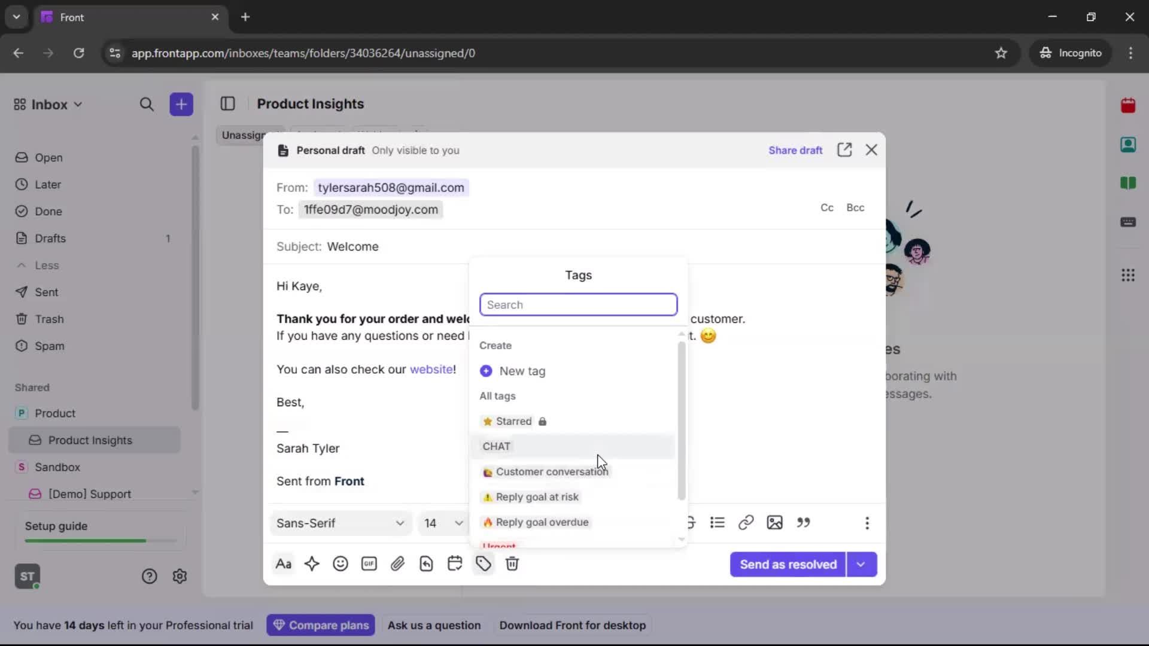Viewport: 1149px width, 646px height.
Task: Insert a bulleted list
Action: [718, 523]
